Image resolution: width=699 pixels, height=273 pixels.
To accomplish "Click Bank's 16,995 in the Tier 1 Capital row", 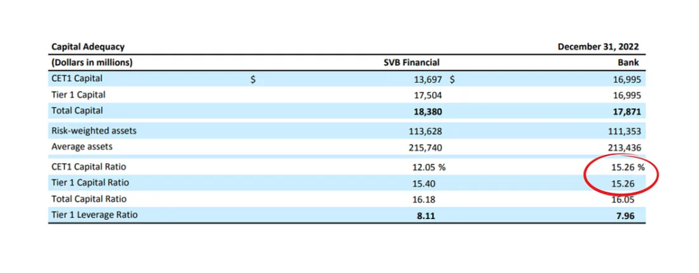I will (628, 96).
